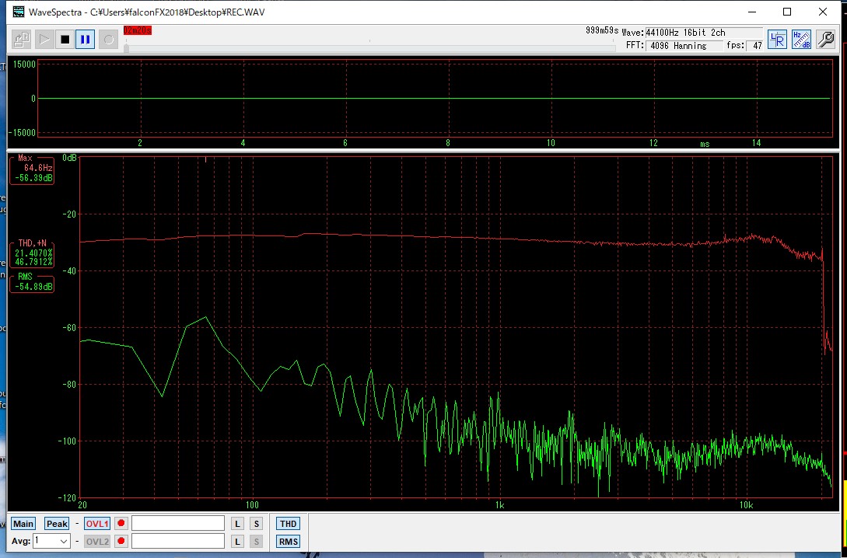Viewport: 847px width, 558px height.
Task: Open settings with the wrench icon
Action: [x=825, y=40]
